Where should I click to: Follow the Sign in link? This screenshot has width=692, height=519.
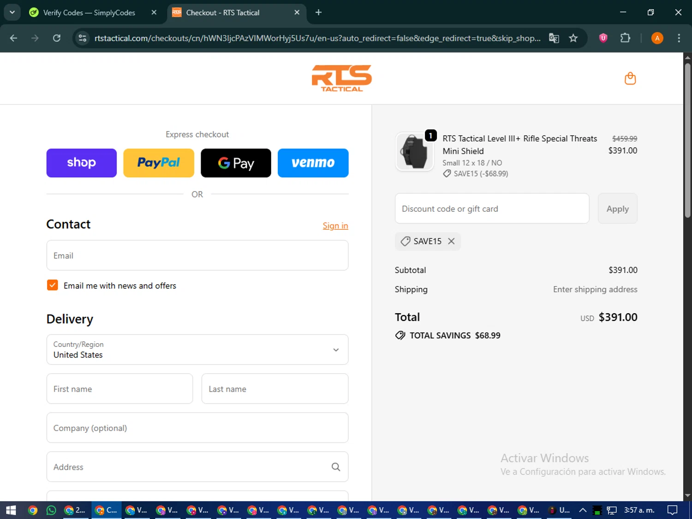click(335, 226)
